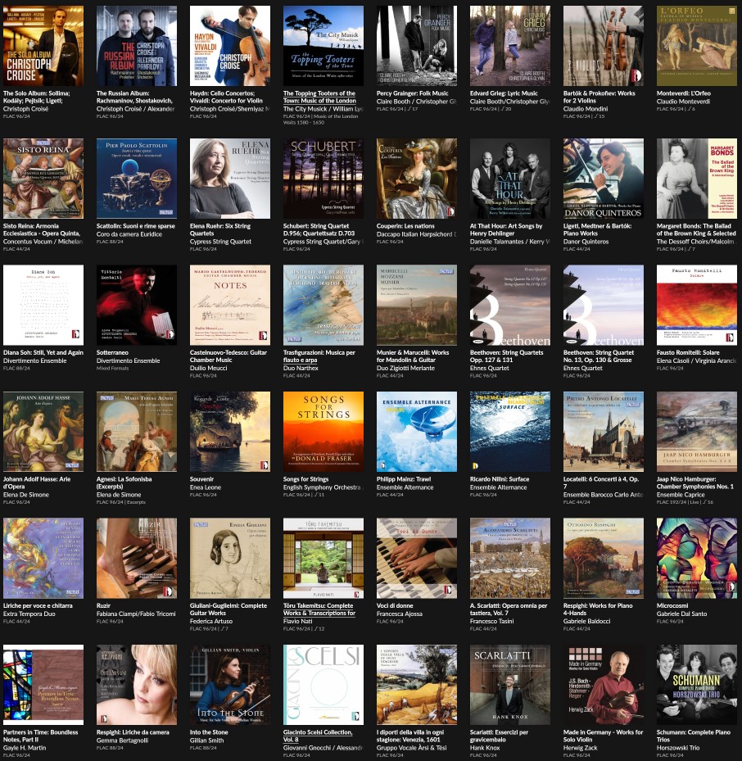Viewport: 742px width, 761px height.
Task: Open Monteverdi: L'Orfeo album cover
Action: (697, 46)
